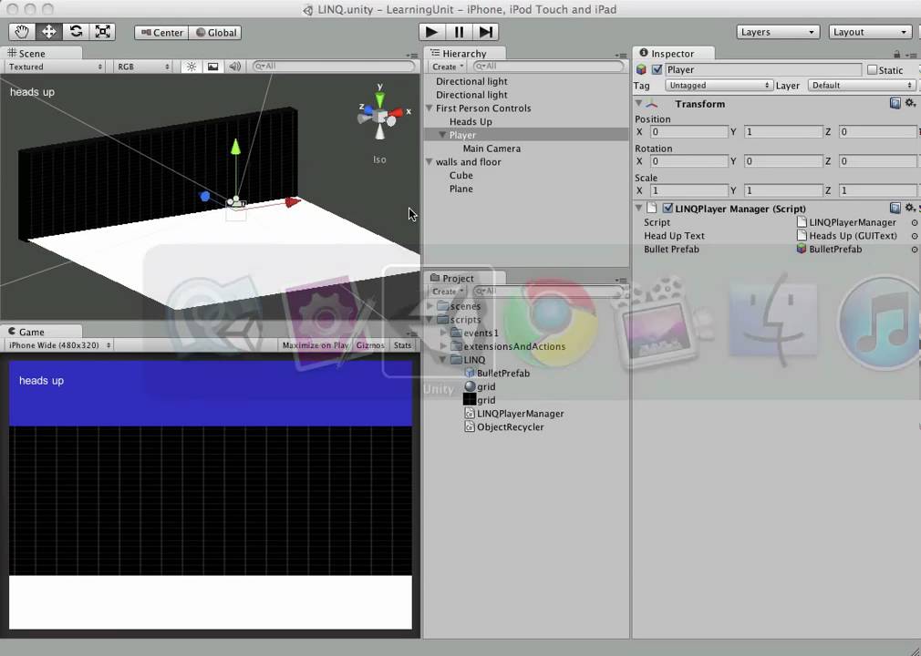Click the Hierarchy search field
921x656 pixels.
[548, 67]
